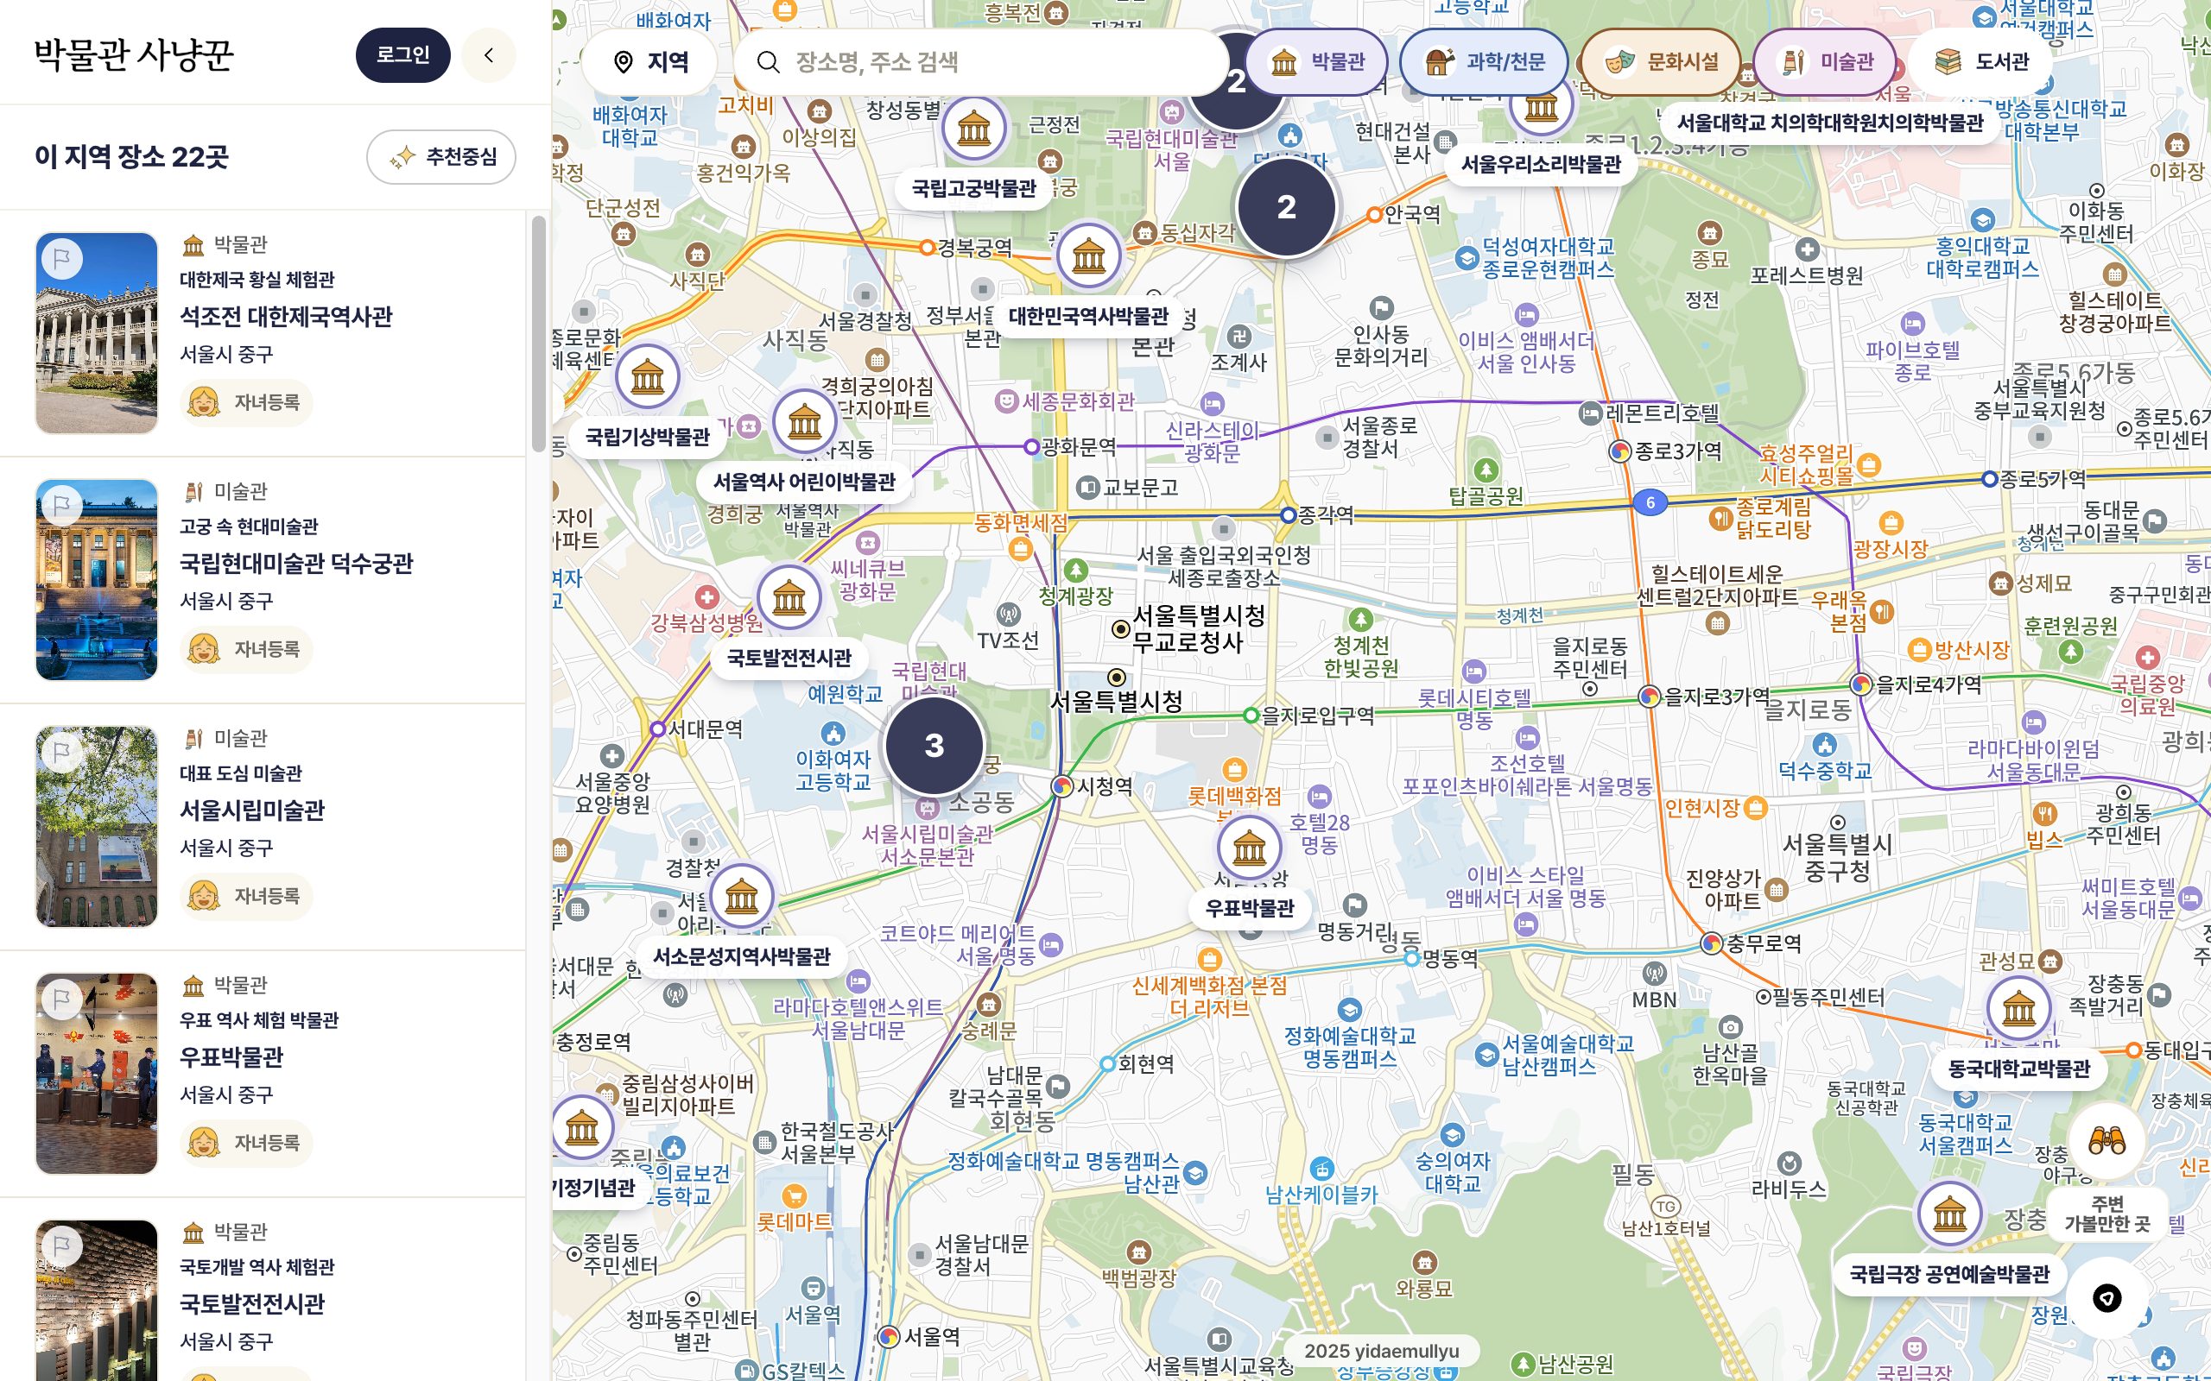Open the 서소문성지역사박물관 marker icon
Image resolution: width=2211 pixels, height=1381 pixels.
(741, 896)
